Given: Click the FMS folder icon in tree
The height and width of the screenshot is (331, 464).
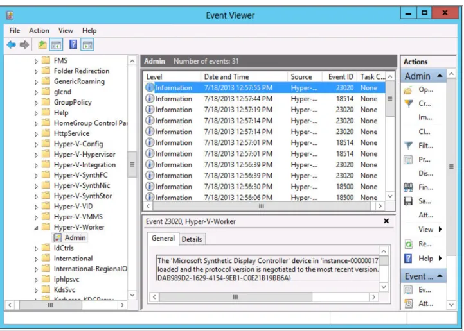Looking at the screenshot, I should [x=46, y=60].
